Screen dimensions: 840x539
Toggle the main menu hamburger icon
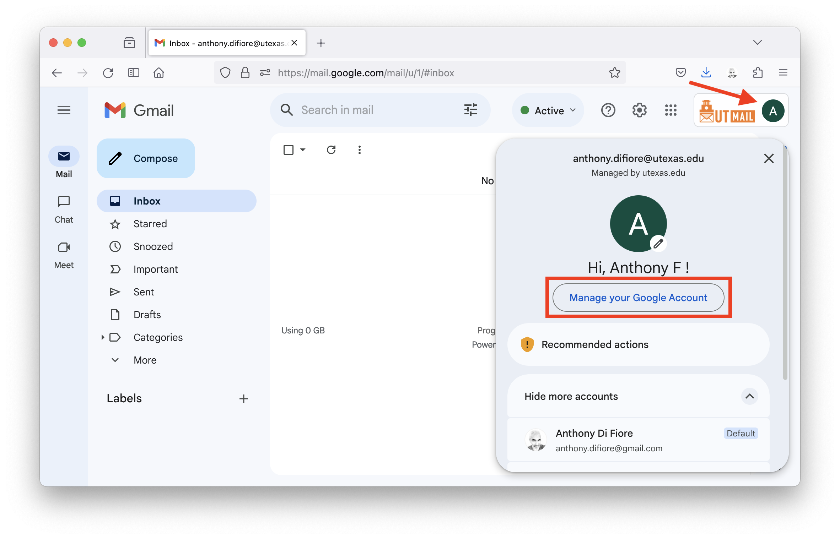(x=64, y=110)
